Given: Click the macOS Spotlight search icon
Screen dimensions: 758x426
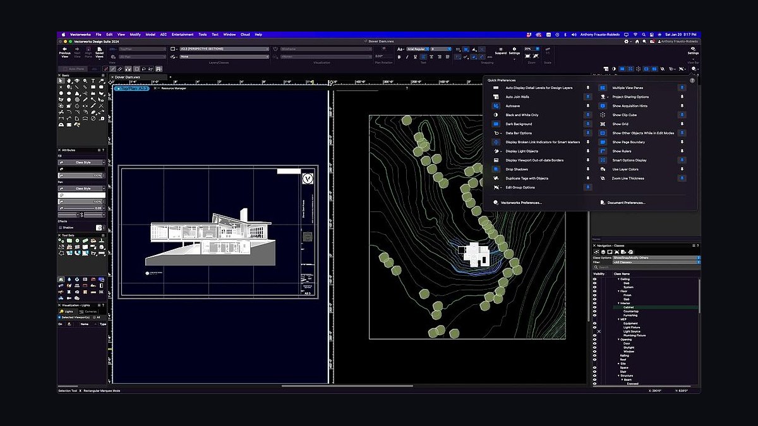Looking at the screenshot, I should pyautogui.click(x=644, y=34).
